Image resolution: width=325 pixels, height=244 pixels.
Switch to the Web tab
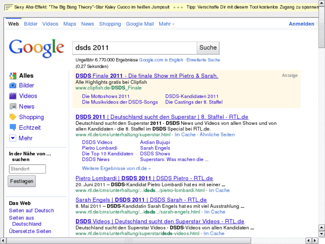tap(13, 24)
